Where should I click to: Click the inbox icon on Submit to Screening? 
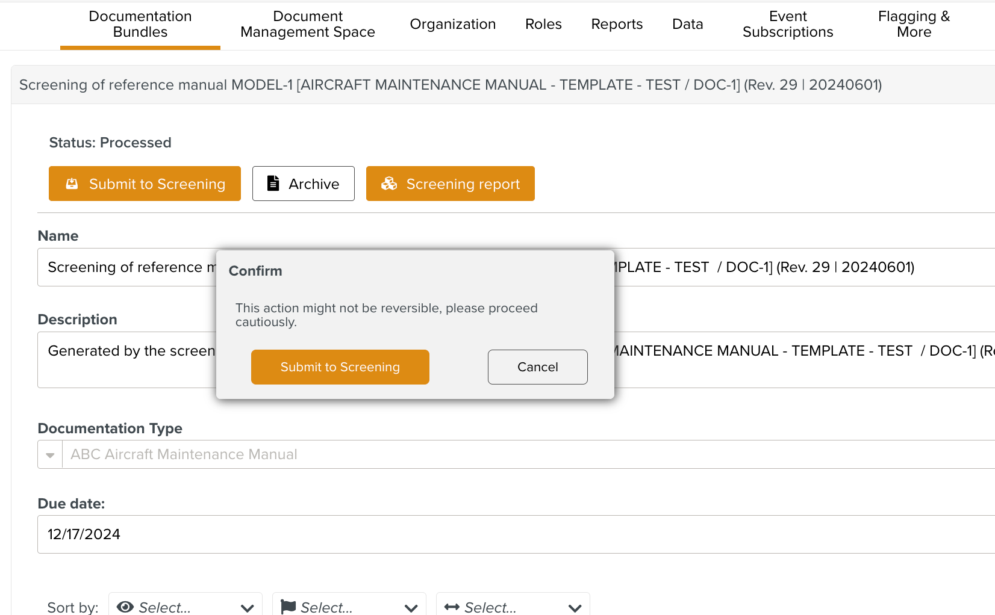click(72, 184)
